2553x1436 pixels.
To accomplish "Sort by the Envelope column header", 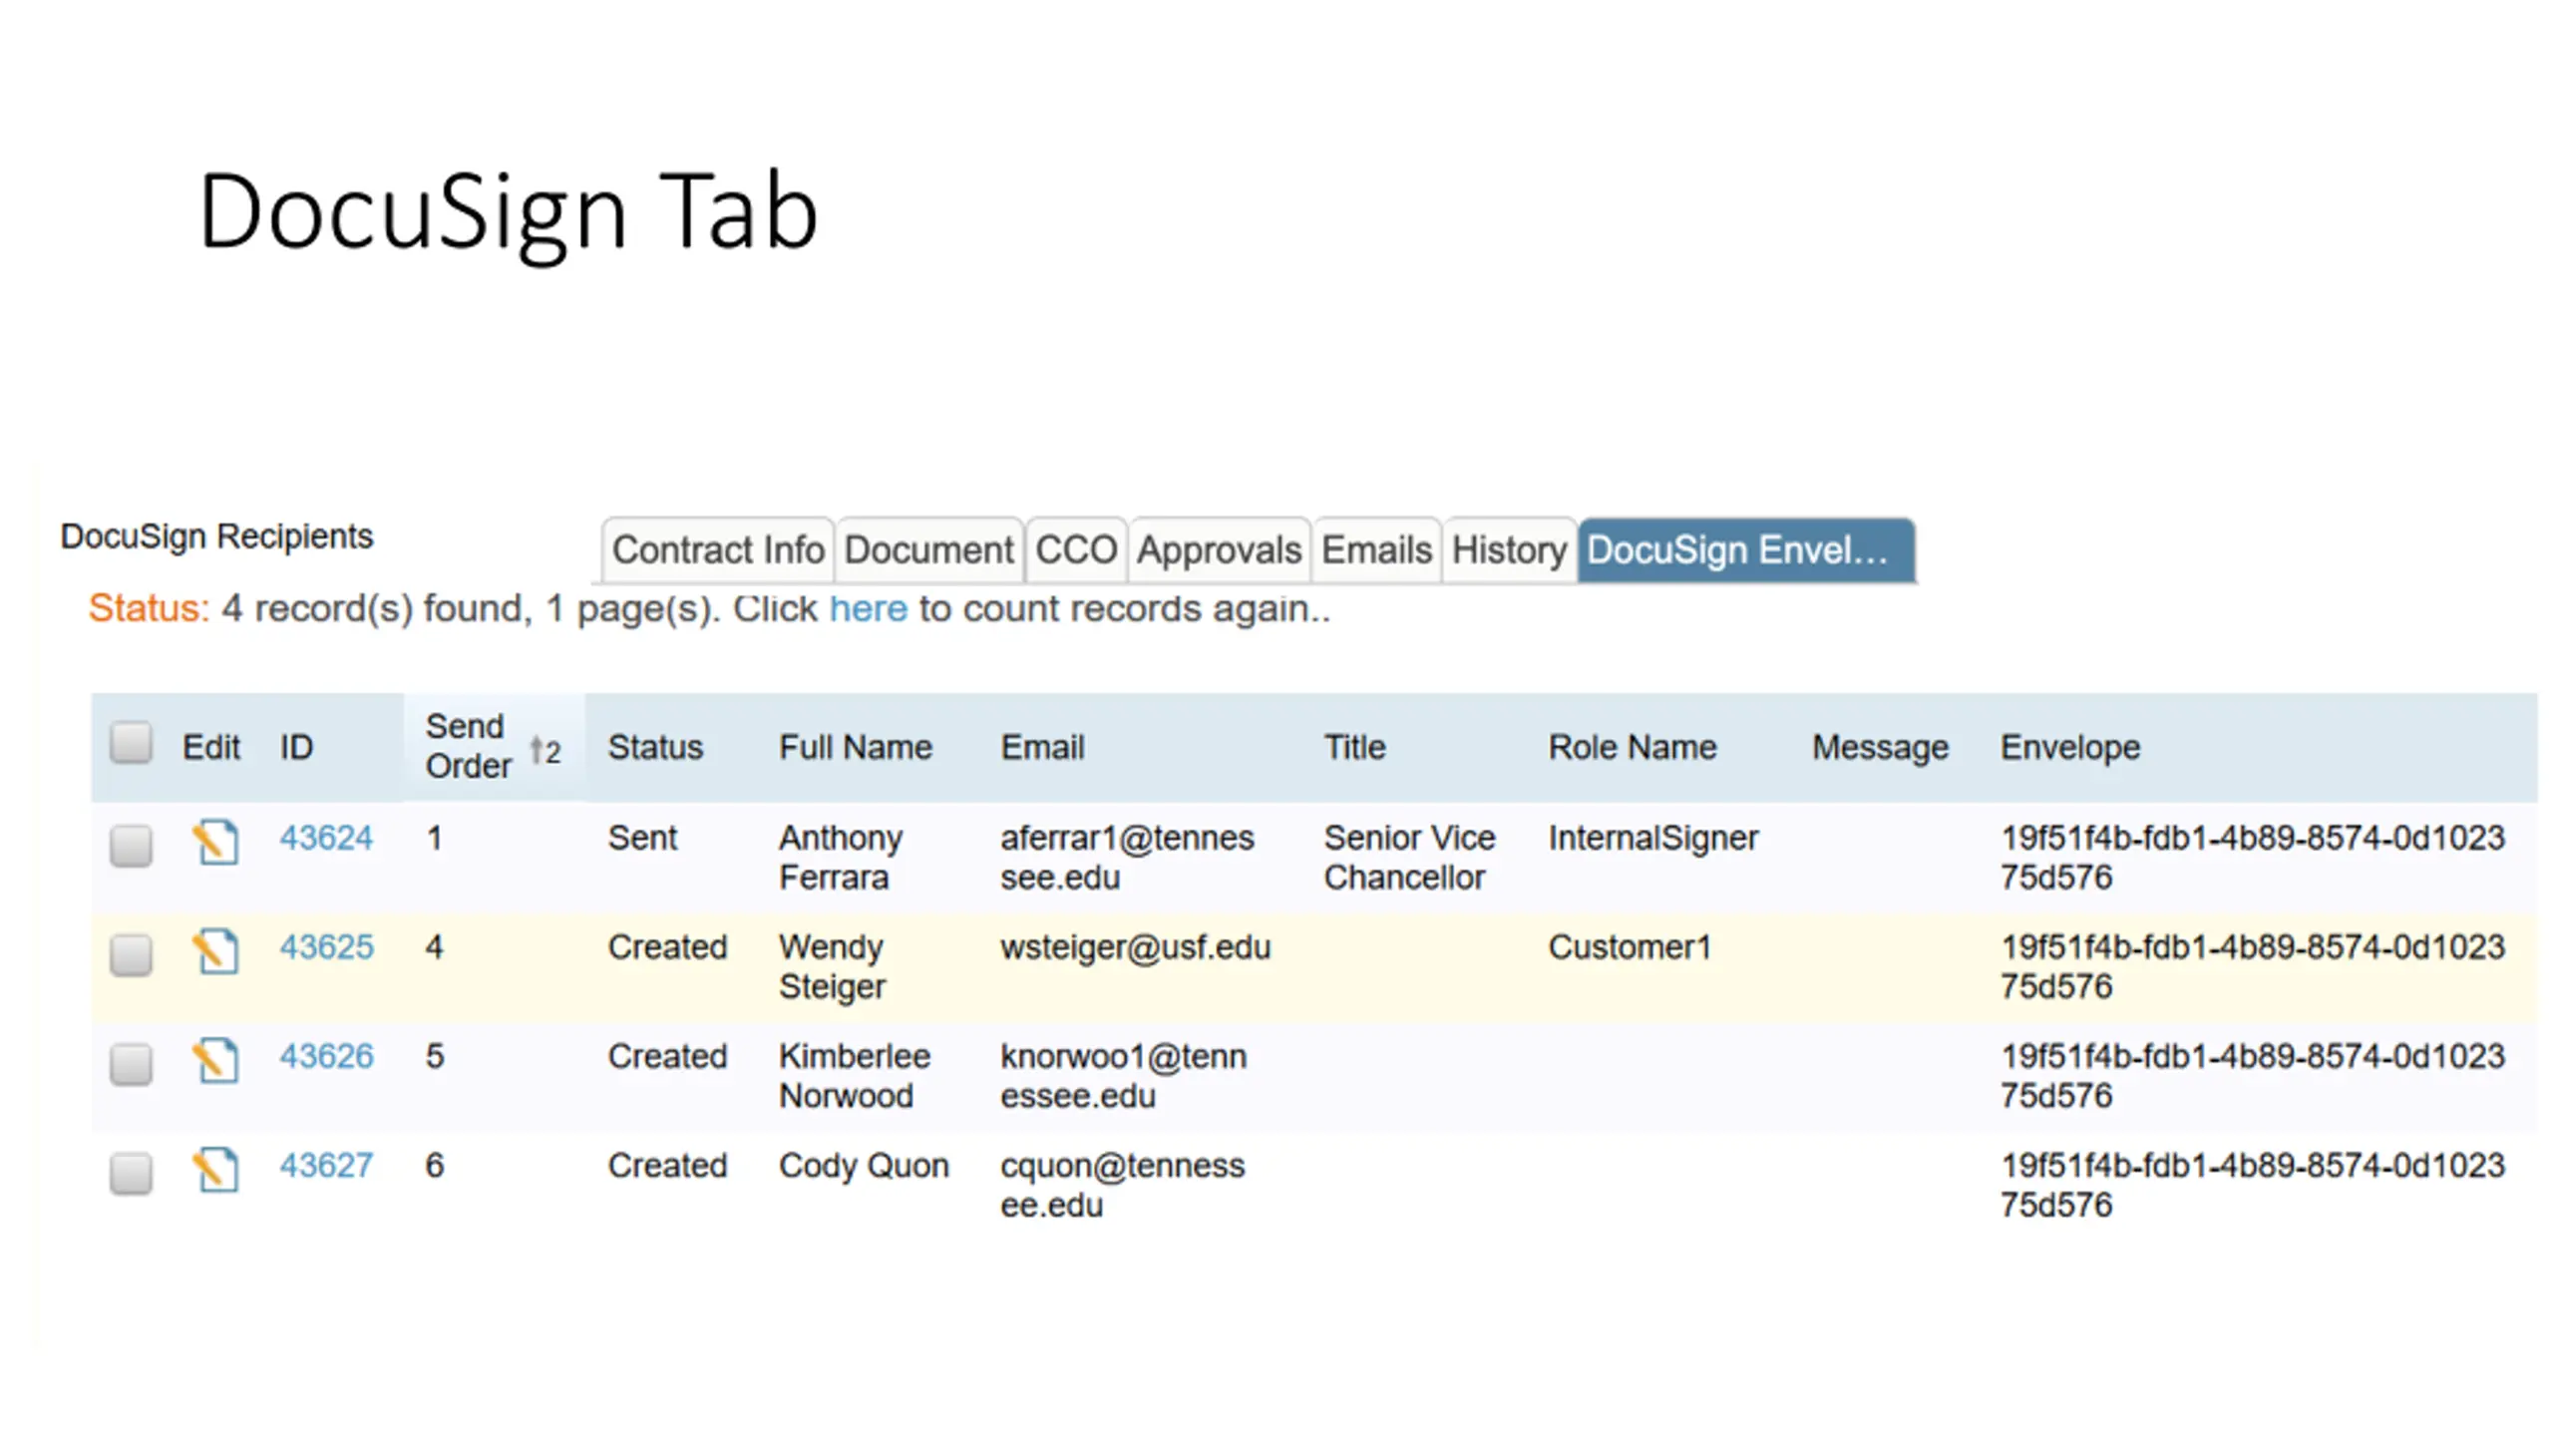I will pyautogui.click(x=2070, y=747).
